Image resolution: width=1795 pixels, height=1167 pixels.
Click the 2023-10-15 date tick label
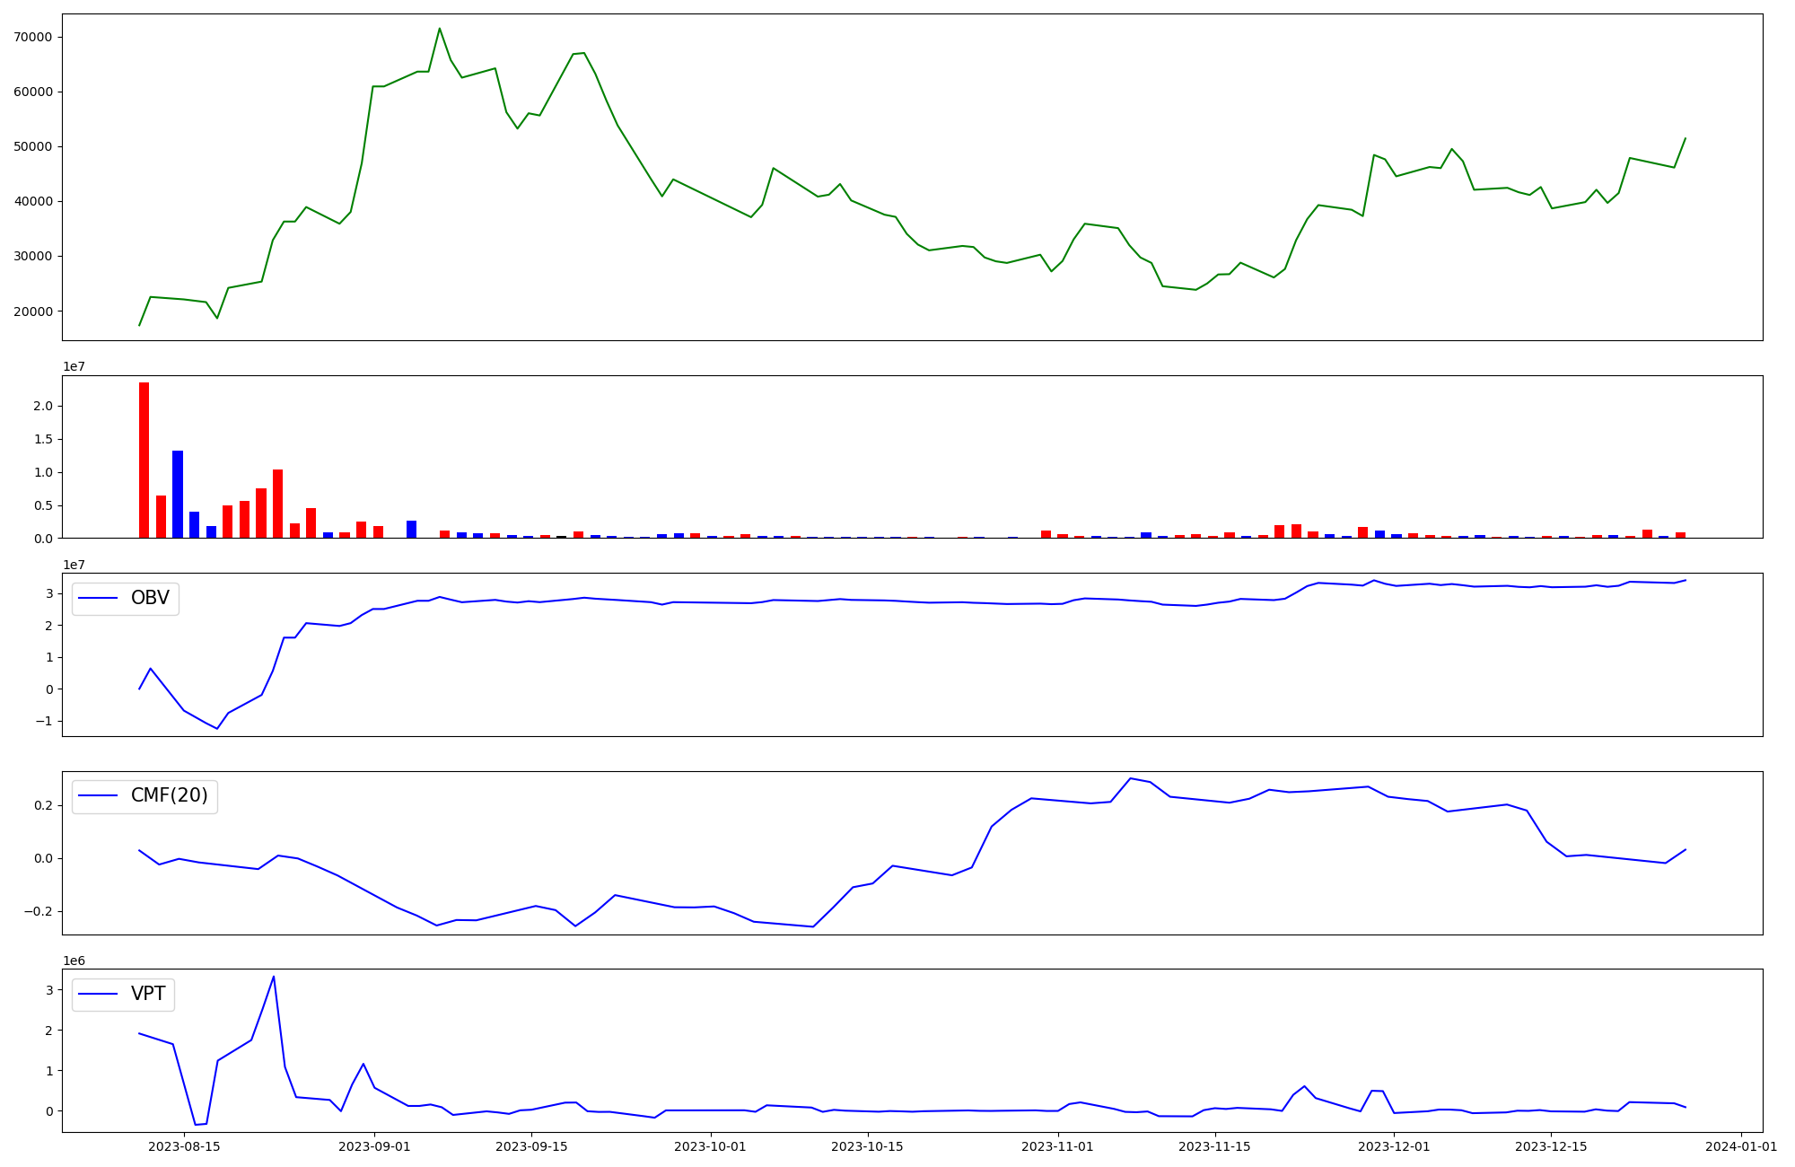point(867,1146)
